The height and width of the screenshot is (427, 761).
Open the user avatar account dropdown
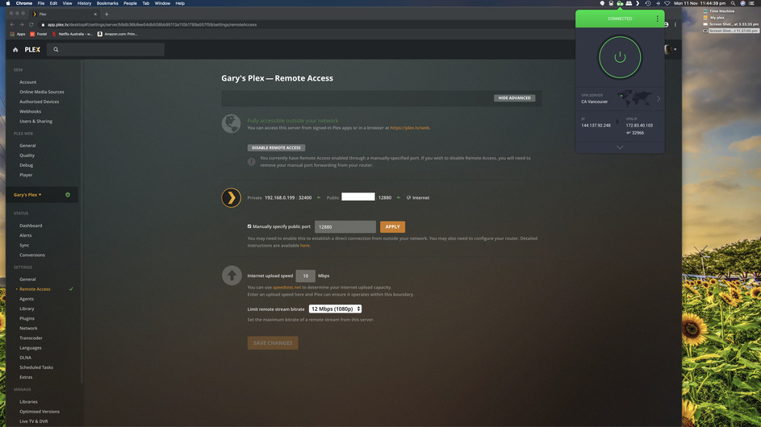671,49
